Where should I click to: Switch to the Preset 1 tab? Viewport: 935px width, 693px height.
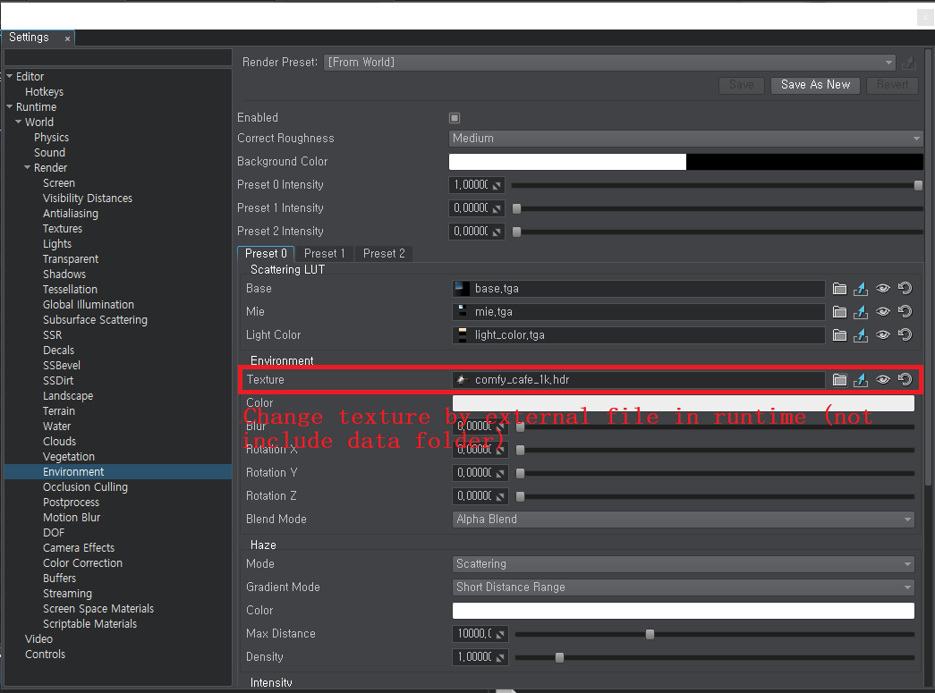point(324,253)
